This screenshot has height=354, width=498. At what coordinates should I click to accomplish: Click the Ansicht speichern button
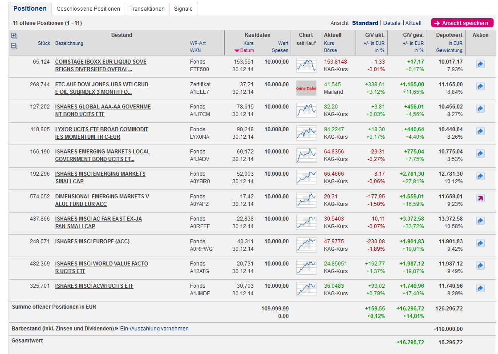[462, 23]
